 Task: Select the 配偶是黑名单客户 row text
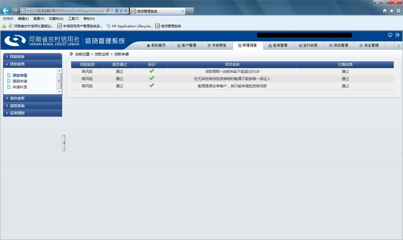232,86
